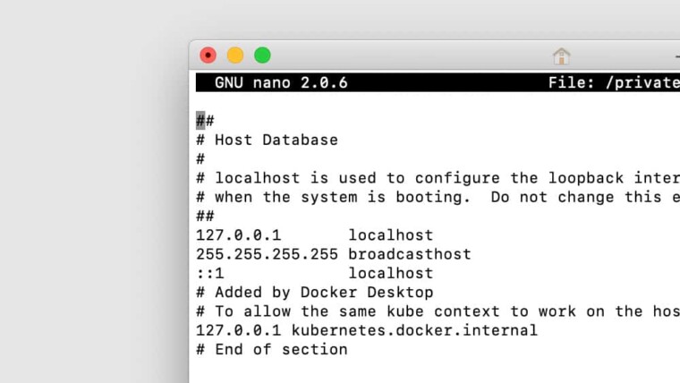Click the GNU nano 2.0.6 header text

281,83
